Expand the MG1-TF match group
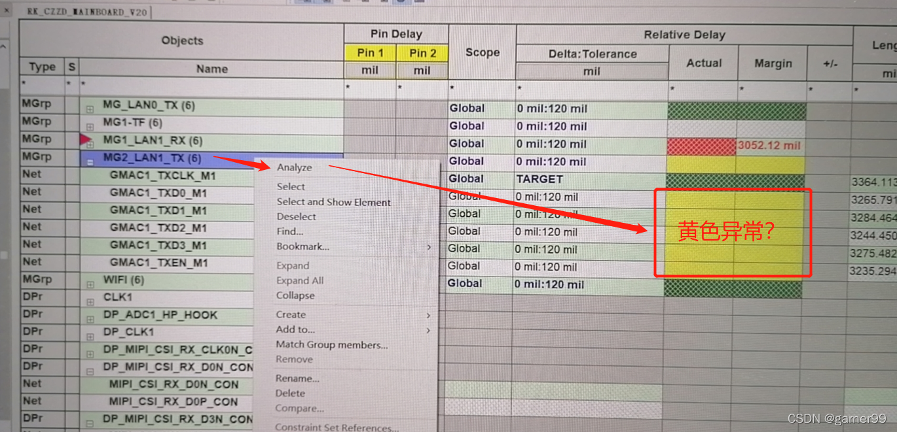Screen dimensions: 897x432 (90, 126)
